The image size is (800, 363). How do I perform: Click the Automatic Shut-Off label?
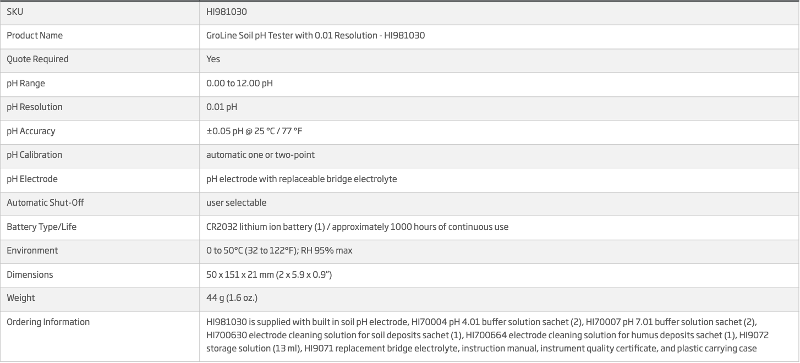(x=45, y=202)
